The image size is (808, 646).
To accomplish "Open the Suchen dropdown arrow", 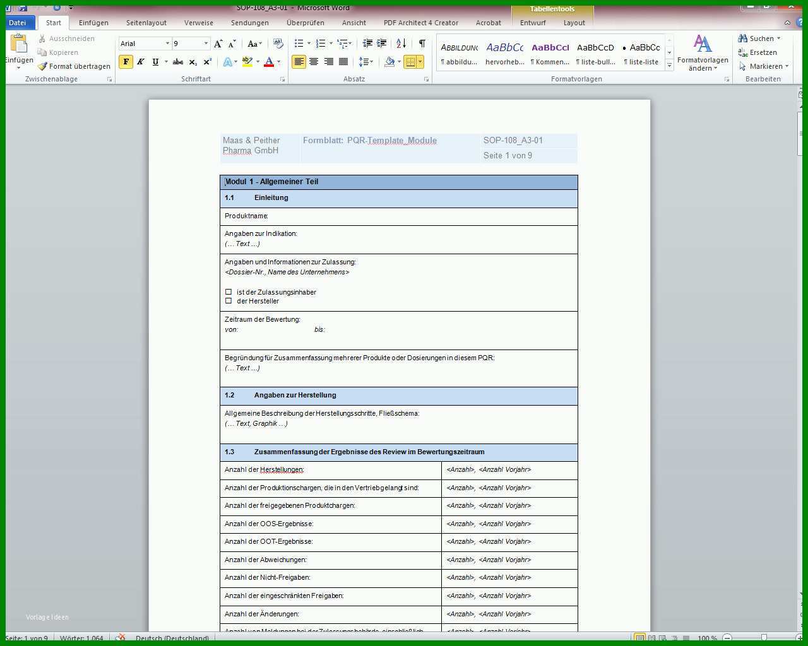I will coord(778,38).
